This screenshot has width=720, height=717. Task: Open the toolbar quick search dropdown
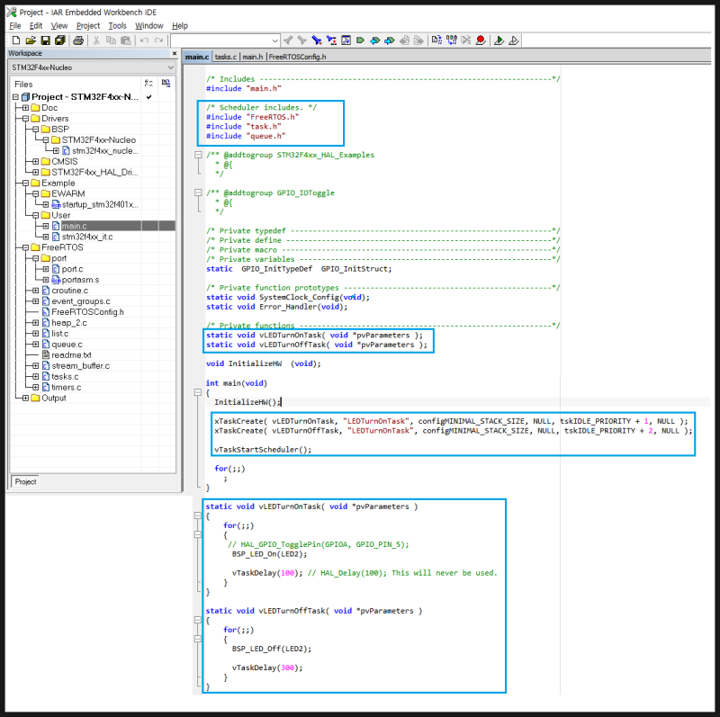(x=275, y=40)
